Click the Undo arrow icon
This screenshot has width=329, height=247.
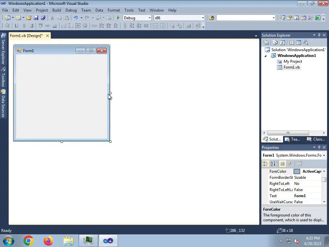(x=76, y=18)
